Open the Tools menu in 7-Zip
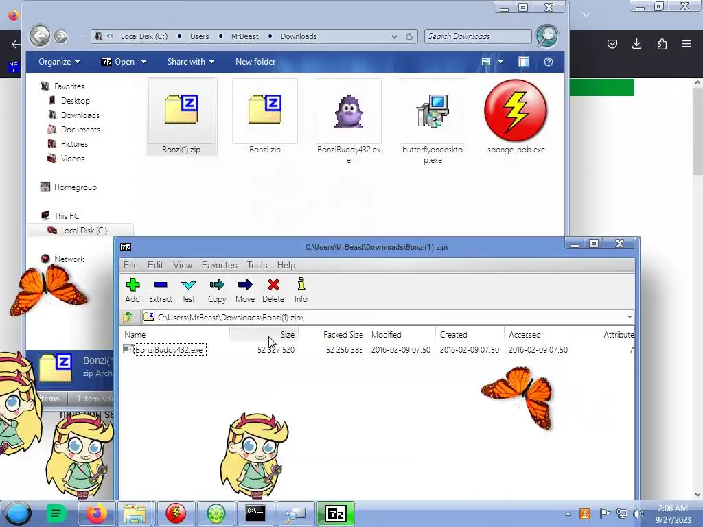Screen dimensions: 703x527 (x=257, y=266)
